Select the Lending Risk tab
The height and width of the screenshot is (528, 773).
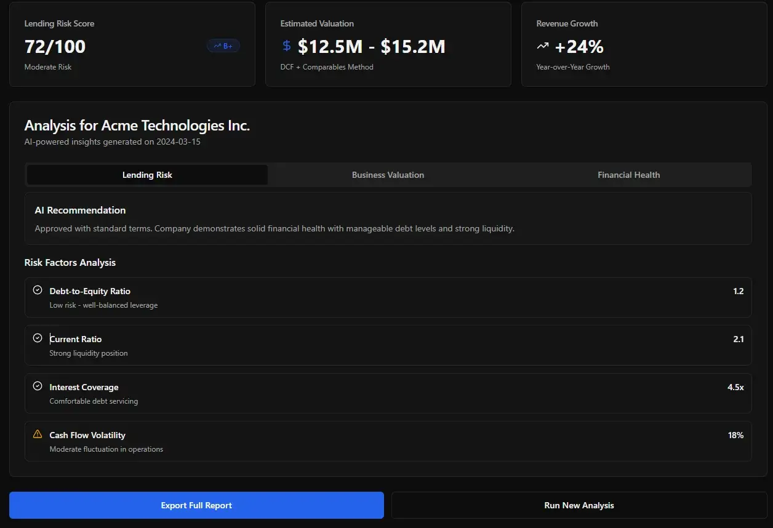147,175
